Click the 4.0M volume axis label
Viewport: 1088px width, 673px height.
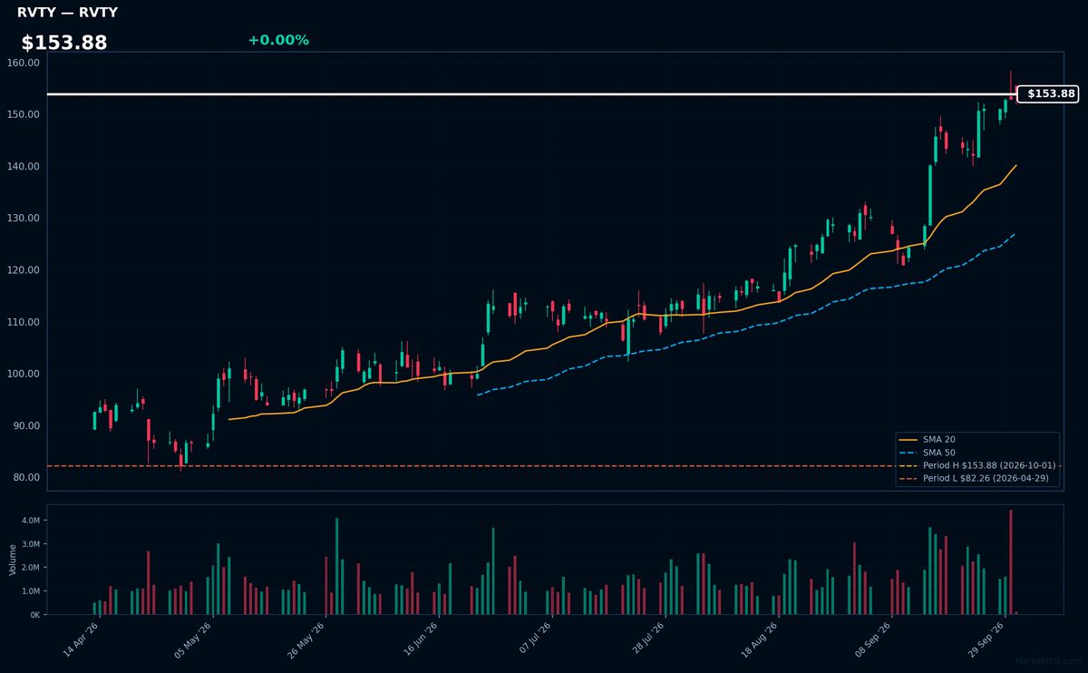point(29,521)
